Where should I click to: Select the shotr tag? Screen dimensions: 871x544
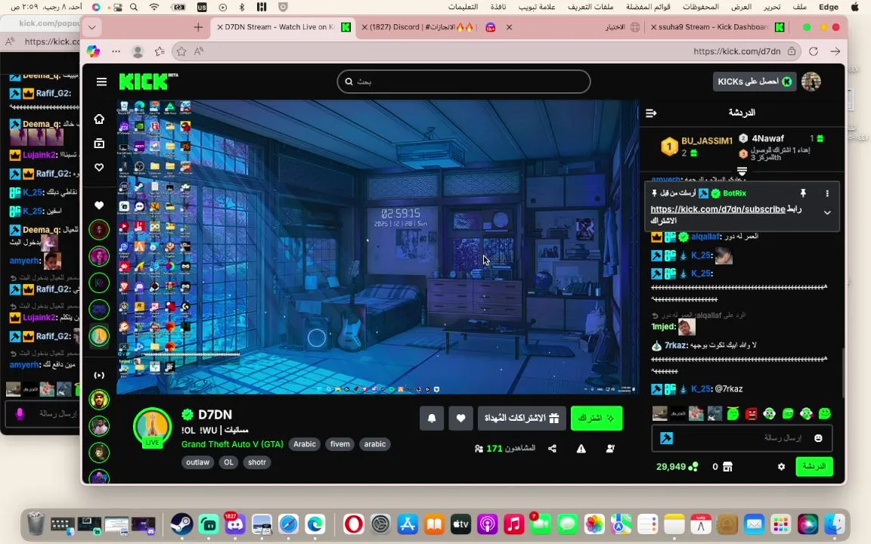(256, 462)
